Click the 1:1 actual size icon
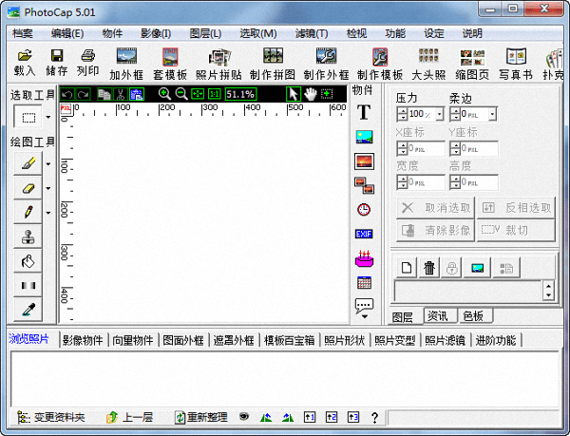Viewport: 570px width, 436px height. point(215,94)
